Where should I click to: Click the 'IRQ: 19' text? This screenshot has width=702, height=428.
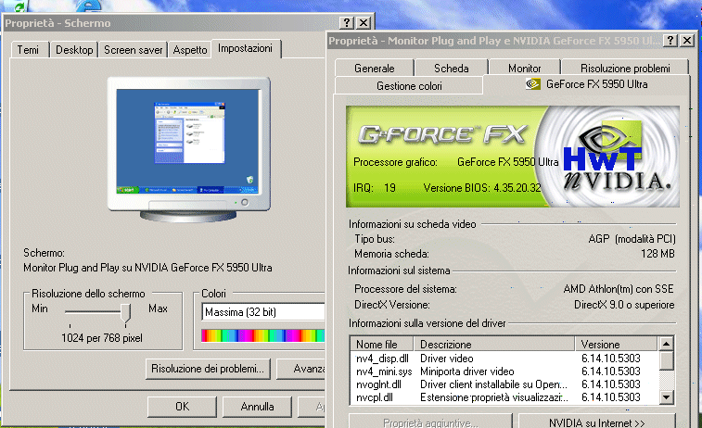coord(375,188)
